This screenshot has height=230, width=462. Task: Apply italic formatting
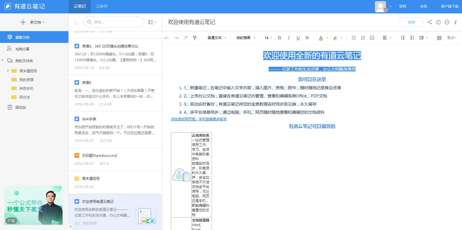point(288,38)
